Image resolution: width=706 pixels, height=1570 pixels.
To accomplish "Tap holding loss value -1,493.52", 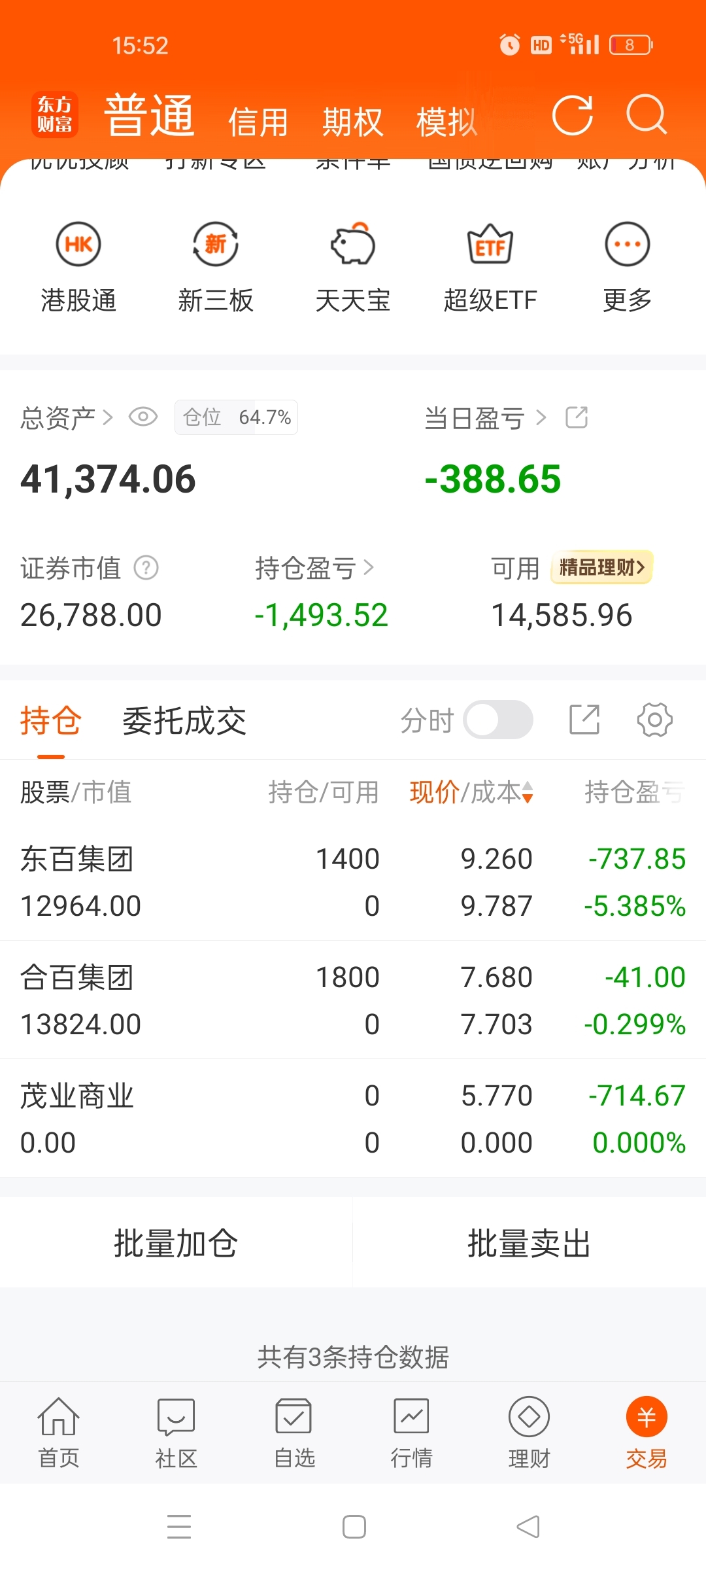I will 322,615.
